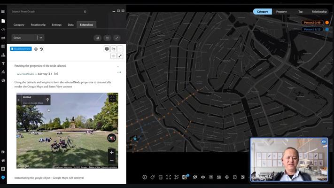Toggle the eye visibility icon in bottom toolbar
The image size is (334, 188).
203,177
